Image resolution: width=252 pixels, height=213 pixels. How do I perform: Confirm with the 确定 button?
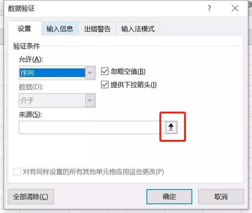[169, 197]
